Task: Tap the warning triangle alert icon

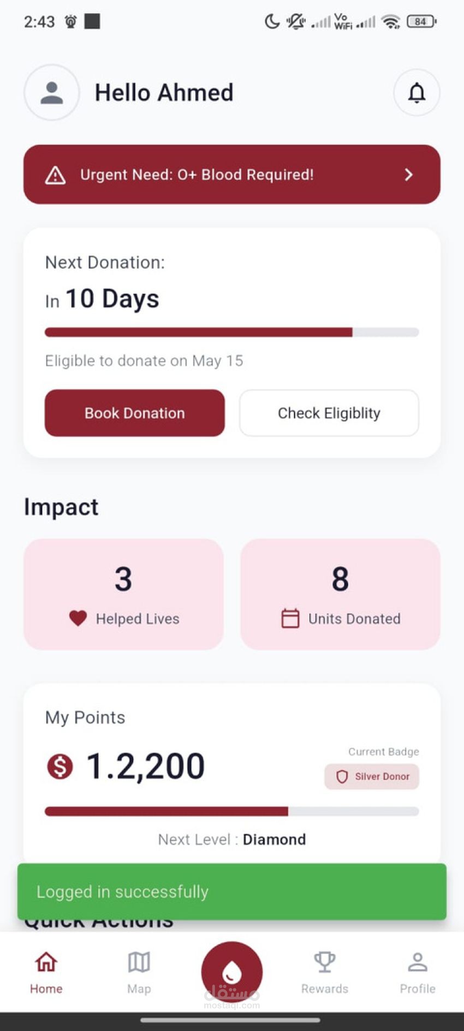Action: pyautogui.click(x=55, y=175)
